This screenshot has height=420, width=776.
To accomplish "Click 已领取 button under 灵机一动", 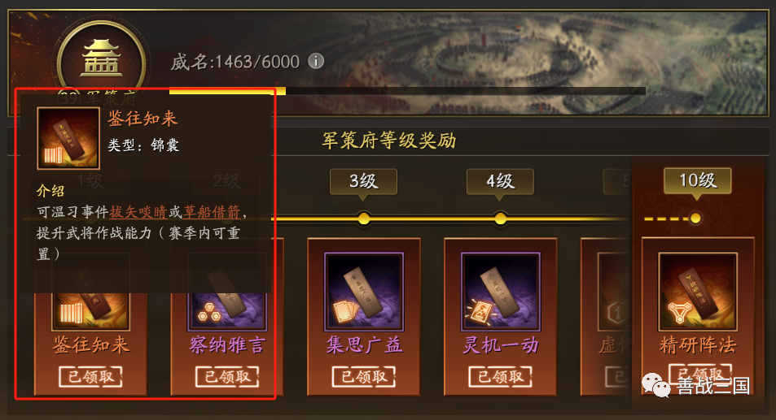I will pyautogui.click(x=500, y=377).
